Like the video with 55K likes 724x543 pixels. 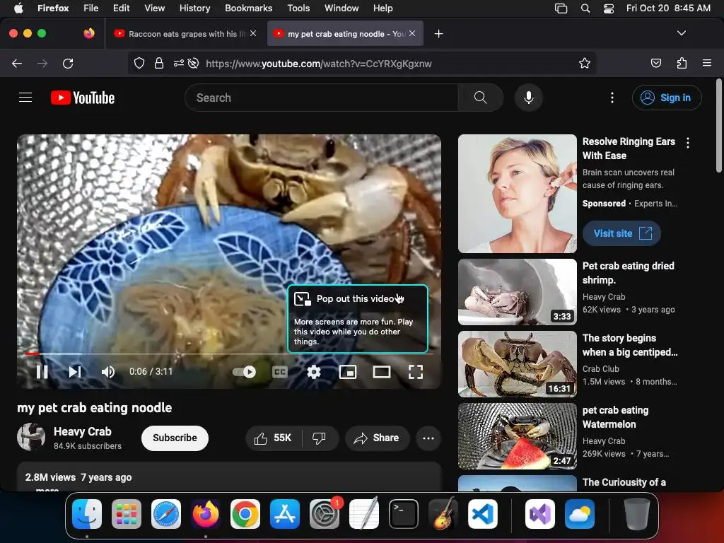click(274, 438)
